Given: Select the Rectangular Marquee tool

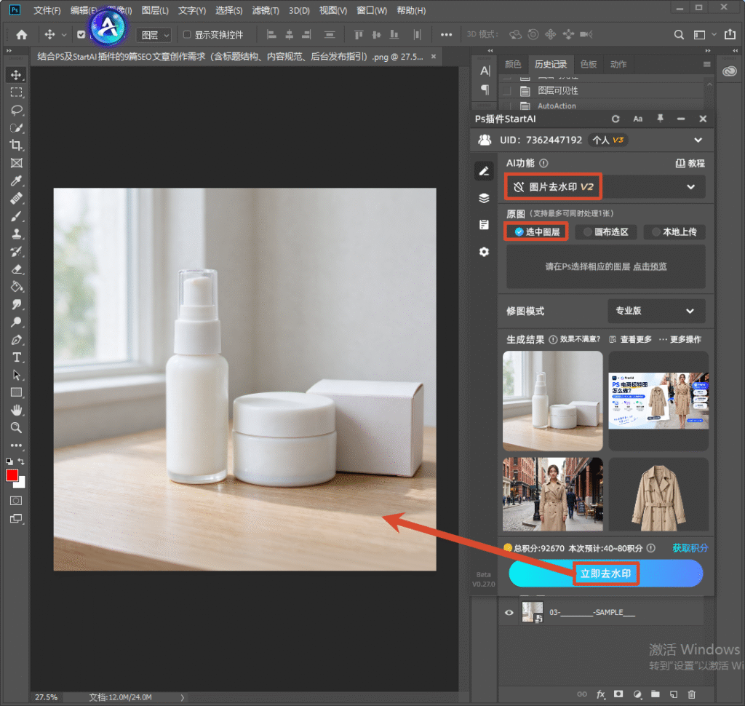Looking at the screenshot, I should tap(16, 92).
